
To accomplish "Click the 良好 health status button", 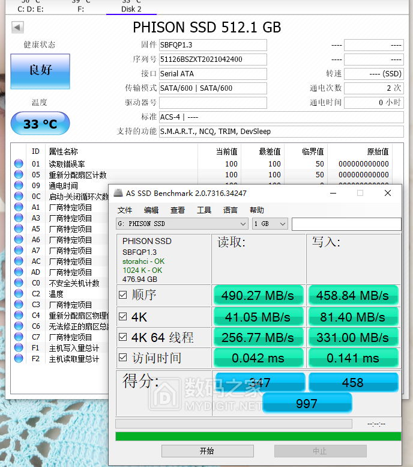I will point(40,70).
